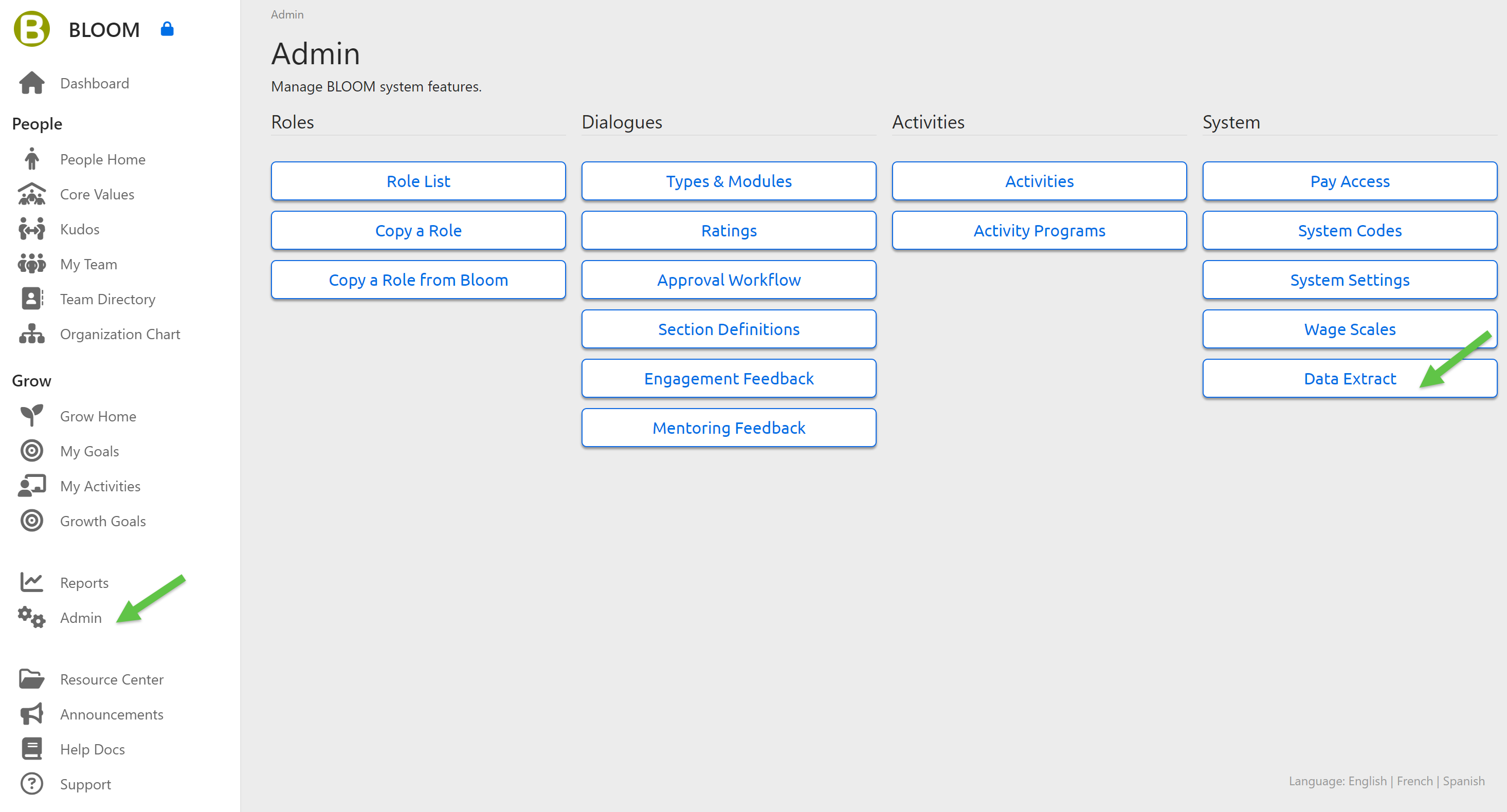Select Admin in the sidebar
The image size is (1507, 812).
click(81, 617)
